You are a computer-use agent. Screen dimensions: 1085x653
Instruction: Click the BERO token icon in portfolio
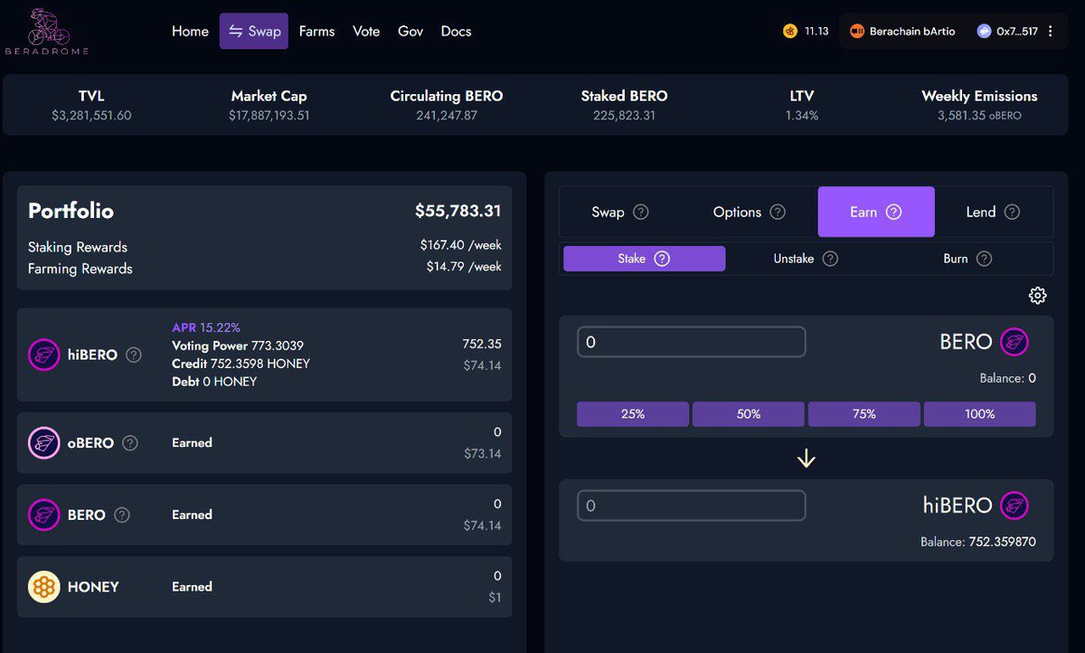click(43, 515)
